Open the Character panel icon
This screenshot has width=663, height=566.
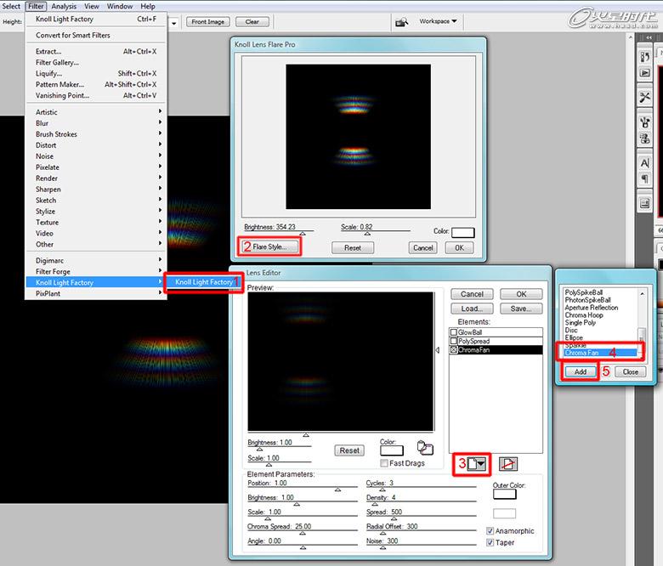pyautogui.click(x=645, y=163)
